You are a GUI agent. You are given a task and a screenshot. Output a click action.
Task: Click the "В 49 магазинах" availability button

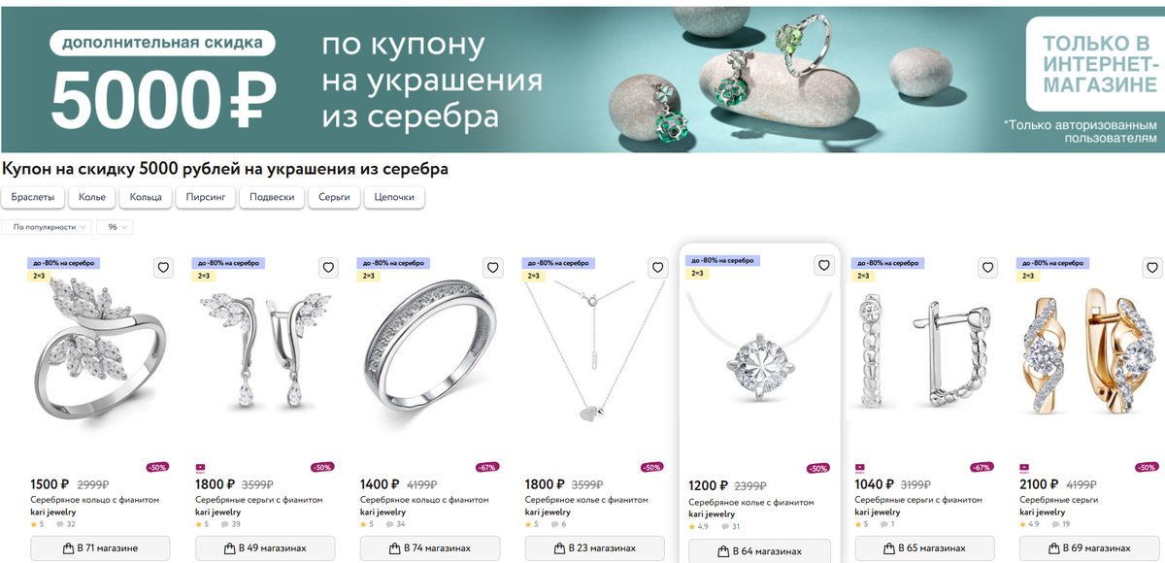tap(265, 547)
